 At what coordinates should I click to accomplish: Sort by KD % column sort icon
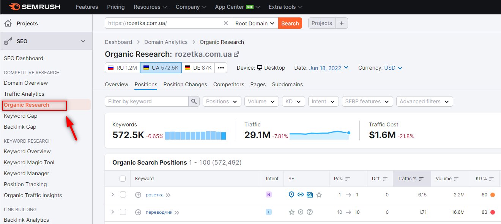point(492,179)
